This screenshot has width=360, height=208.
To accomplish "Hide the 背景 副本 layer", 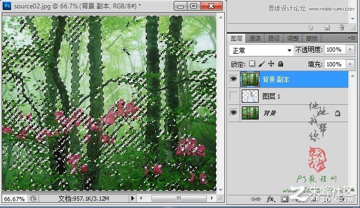I will (233, 79).
